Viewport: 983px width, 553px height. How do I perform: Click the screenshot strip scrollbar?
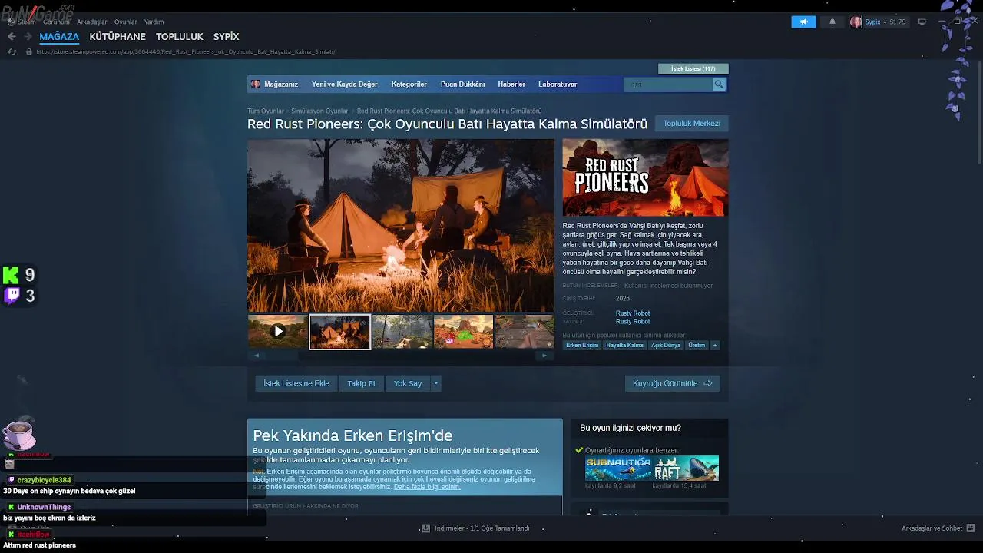pyautogui.click(x=400, y=356)
